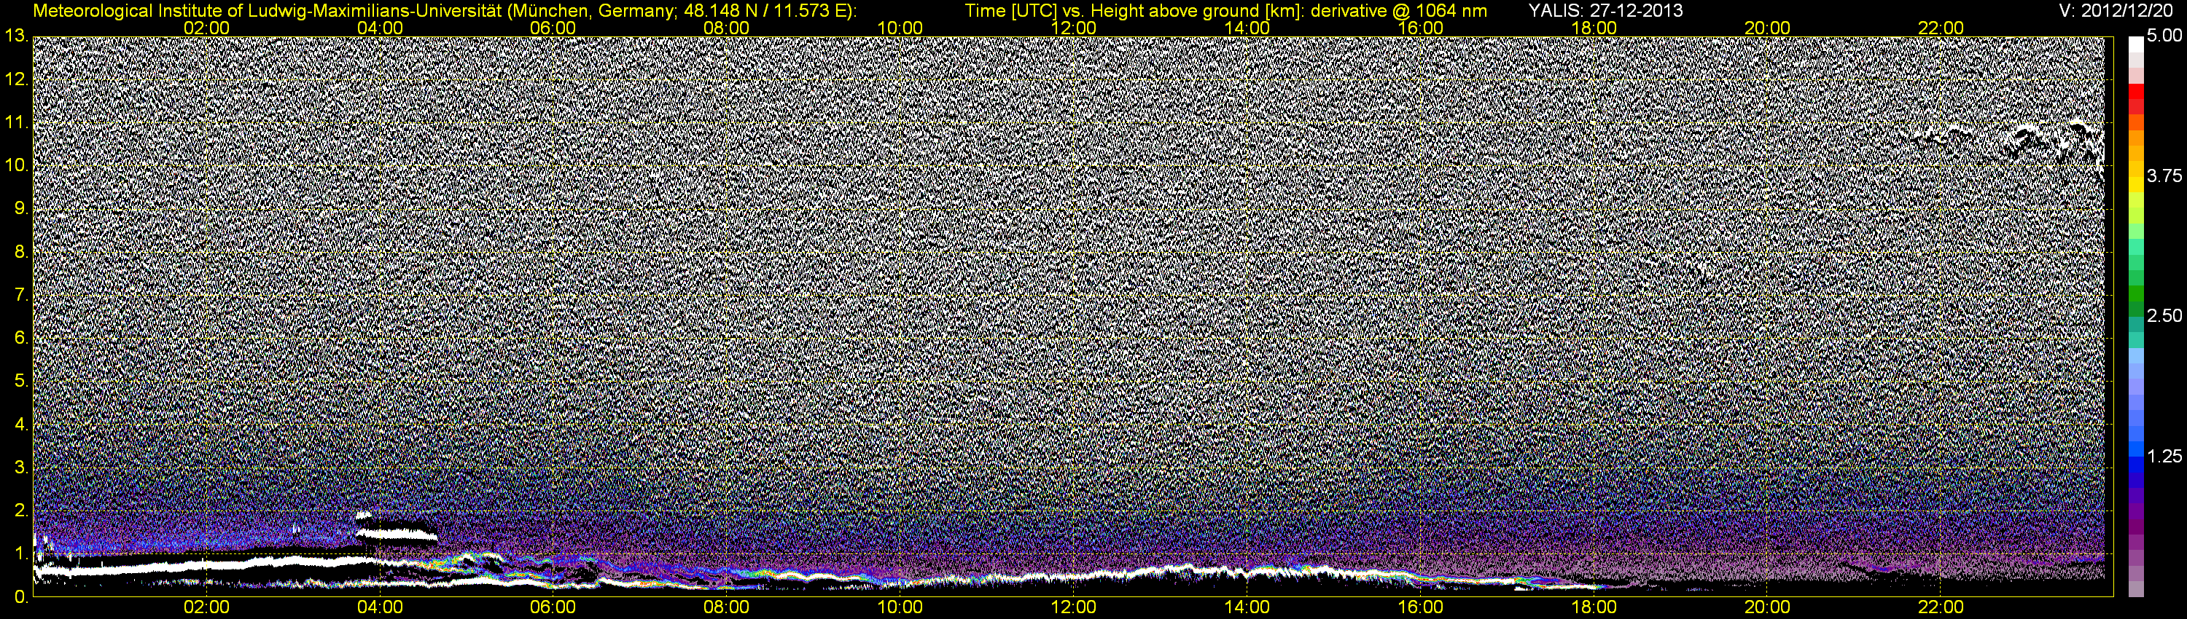The height and width of the screenshot is (619, 2187).
Task: Click 02:00 on the bottom time axis
Action: (x=206, y=608)
